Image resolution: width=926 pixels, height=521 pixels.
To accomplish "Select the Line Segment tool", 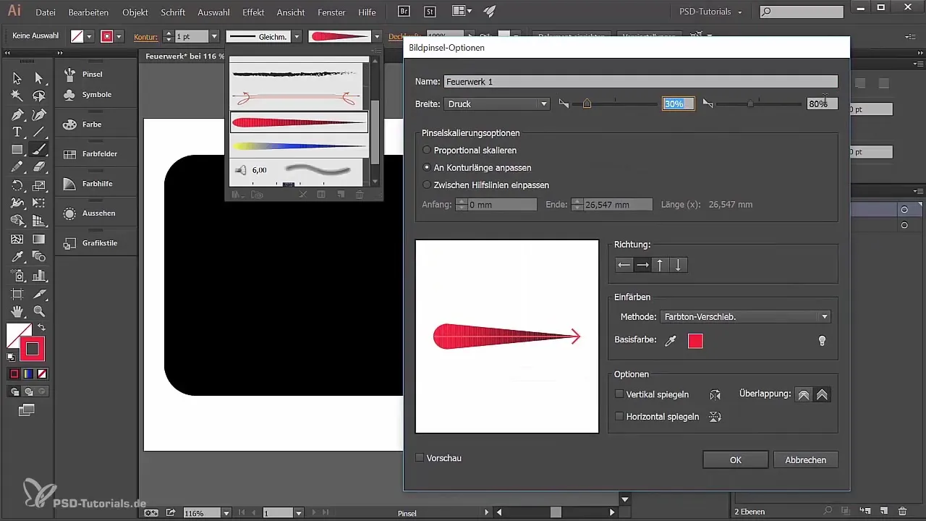I will [x=39, y=132].
